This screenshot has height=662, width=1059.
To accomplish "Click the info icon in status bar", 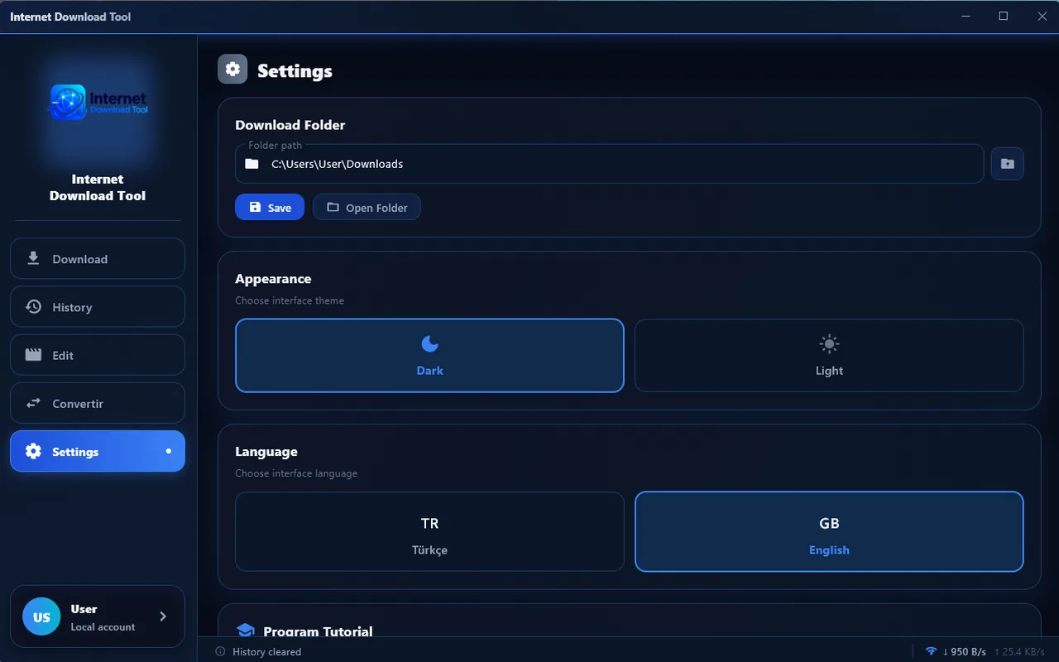I will pyautogui.click(x=220, y=651).
